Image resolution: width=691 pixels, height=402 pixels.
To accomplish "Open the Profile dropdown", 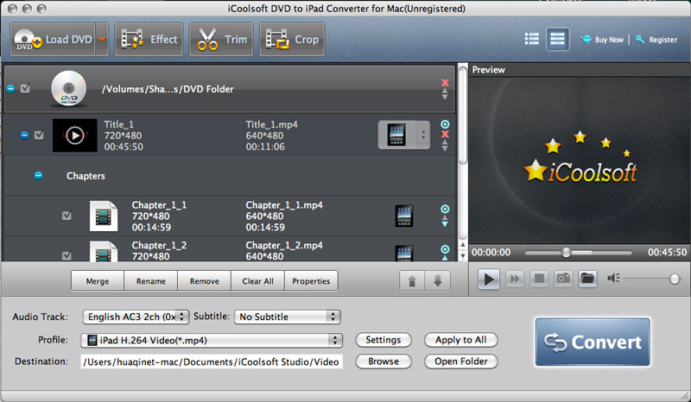I will [x=212, y=340].
